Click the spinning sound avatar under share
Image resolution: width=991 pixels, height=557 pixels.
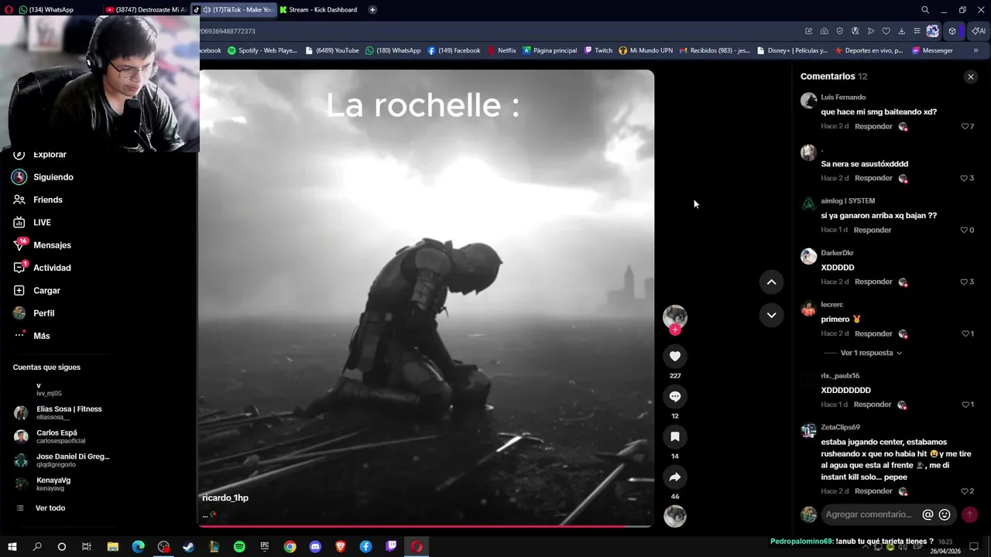(x=675, y=516)
